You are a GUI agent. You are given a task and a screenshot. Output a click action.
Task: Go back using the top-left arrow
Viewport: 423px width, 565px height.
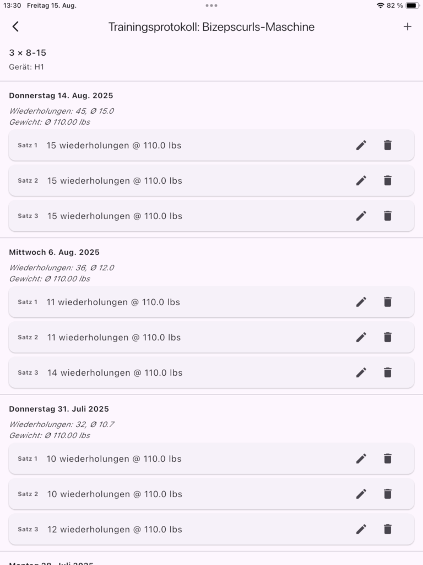pos(15,26)
